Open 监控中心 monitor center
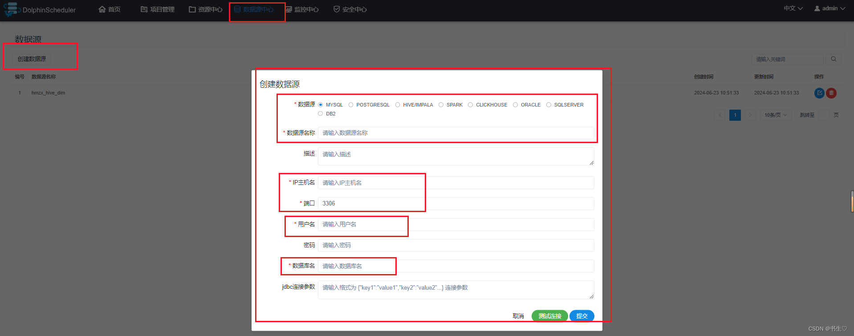The height and width of the screenshot is (336, 854). (x=302, y=9)
